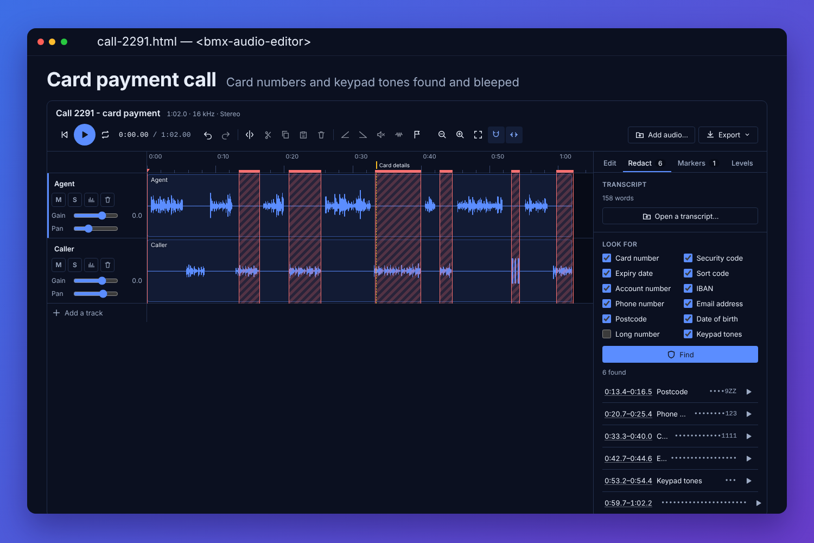
Task: Enable the Long number checkbox
Action: coord(607,334)
